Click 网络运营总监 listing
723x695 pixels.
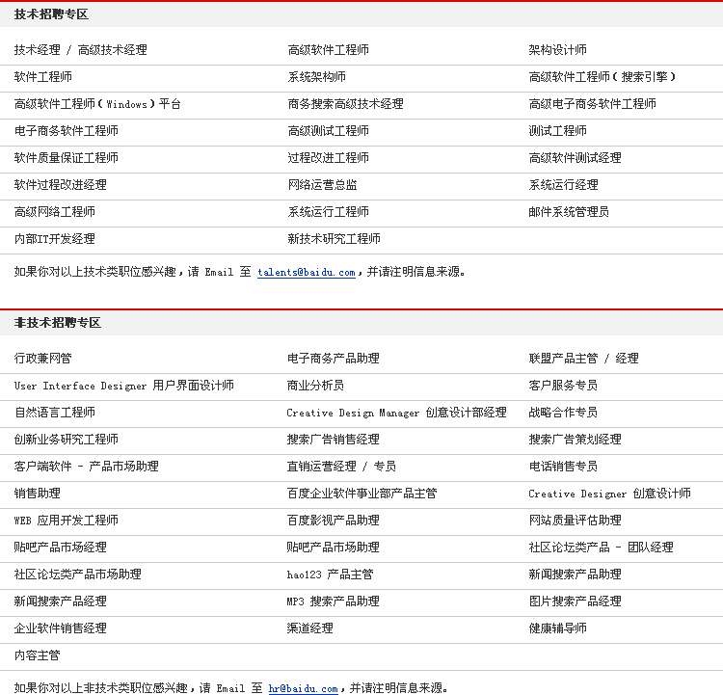coord(322,184)
